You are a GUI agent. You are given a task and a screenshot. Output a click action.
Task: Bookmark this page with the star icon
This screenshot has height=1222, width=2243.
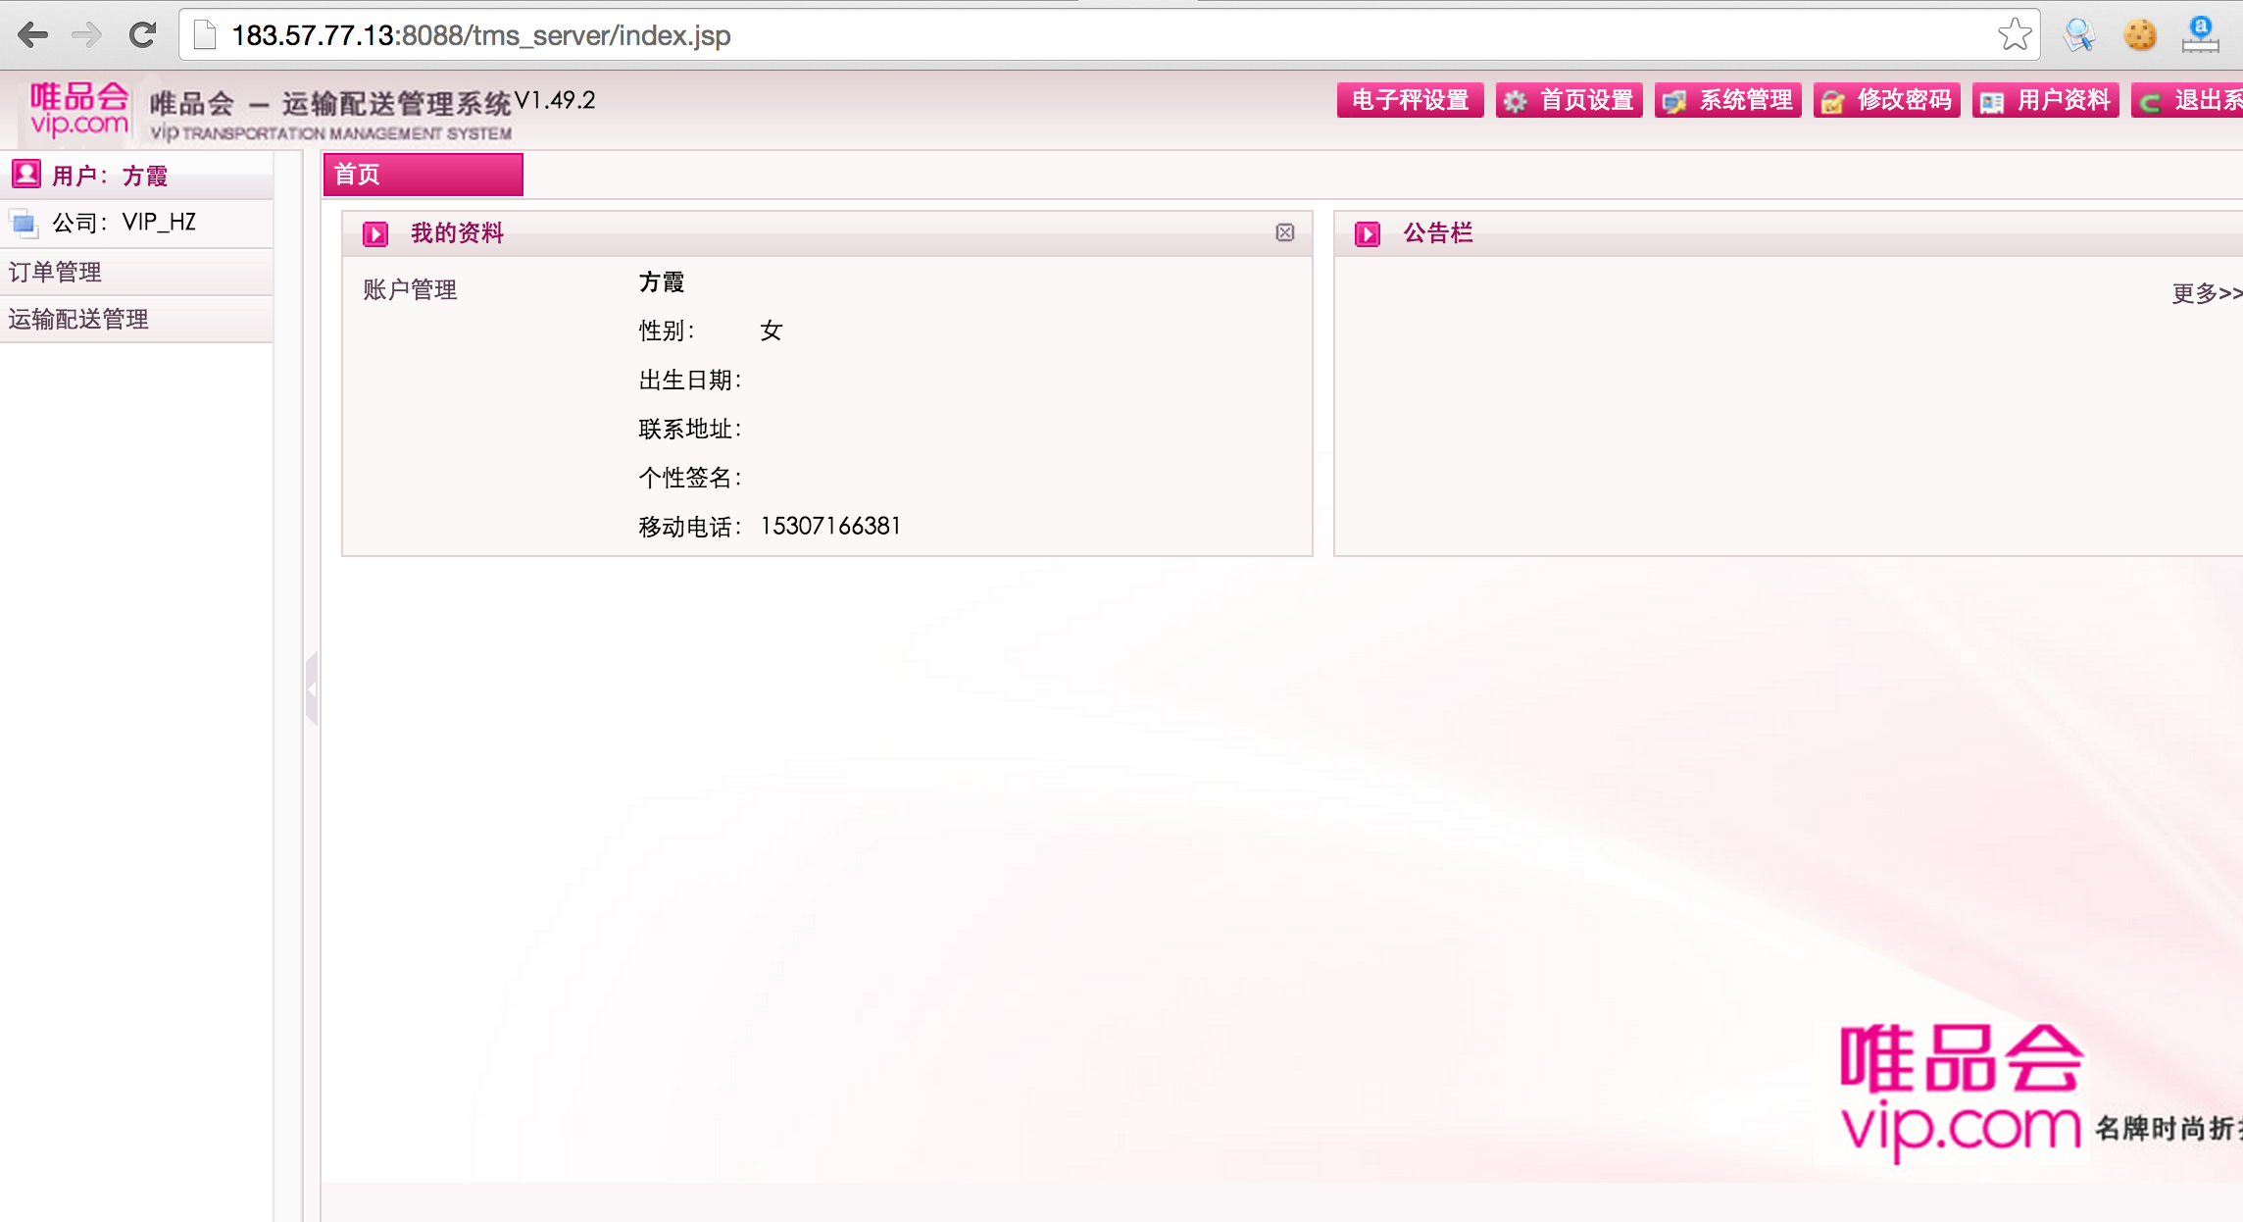[x=2015, y=35]
